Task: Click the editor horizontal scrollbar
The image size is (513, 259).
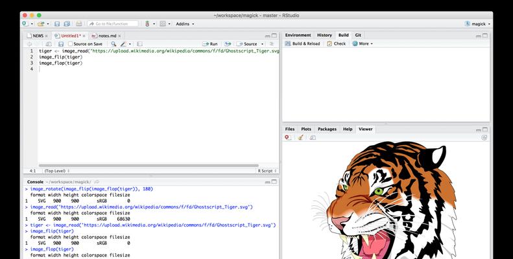Action: click(x=149, y=166)
